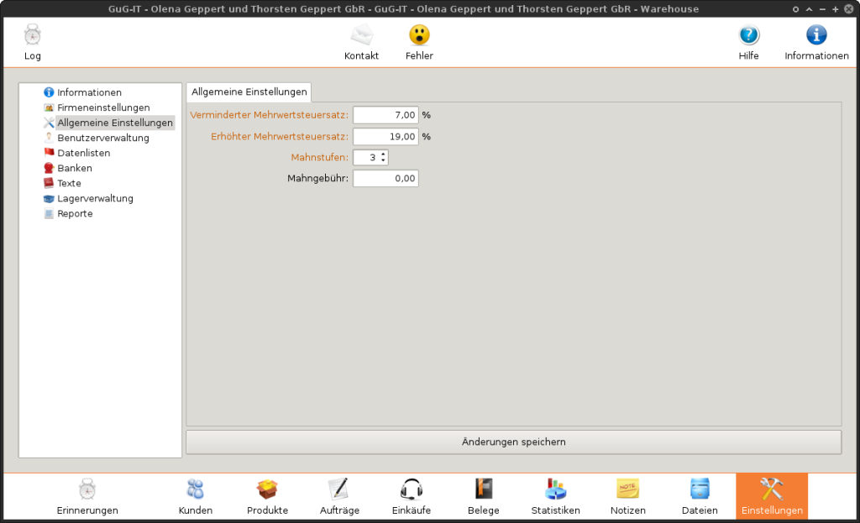Viewport: 860px width, 523px height.
Task: Open Firmeneinstellungen in the settings list
Action: [103, 107]
